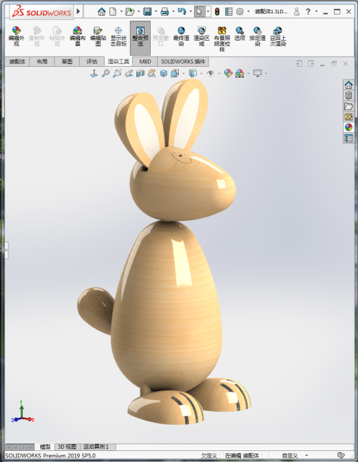Open the Schedule Render tool
Image resolution: width=358 pixels, height=462 pixels.
257,36
